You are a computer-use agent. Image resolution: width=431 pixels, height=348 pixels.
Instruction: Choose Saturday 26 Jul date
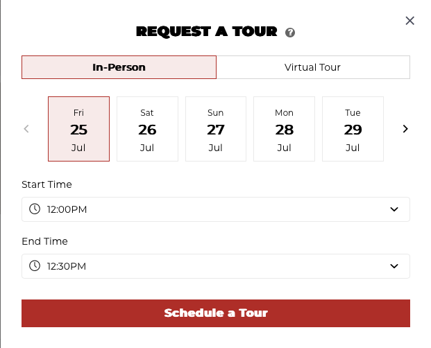[x=147, y=129]
